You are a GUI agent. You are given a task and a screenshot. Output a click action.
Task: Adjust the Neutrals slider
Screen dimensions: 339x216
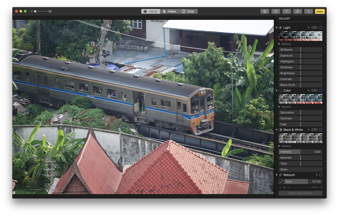point(300,158)
